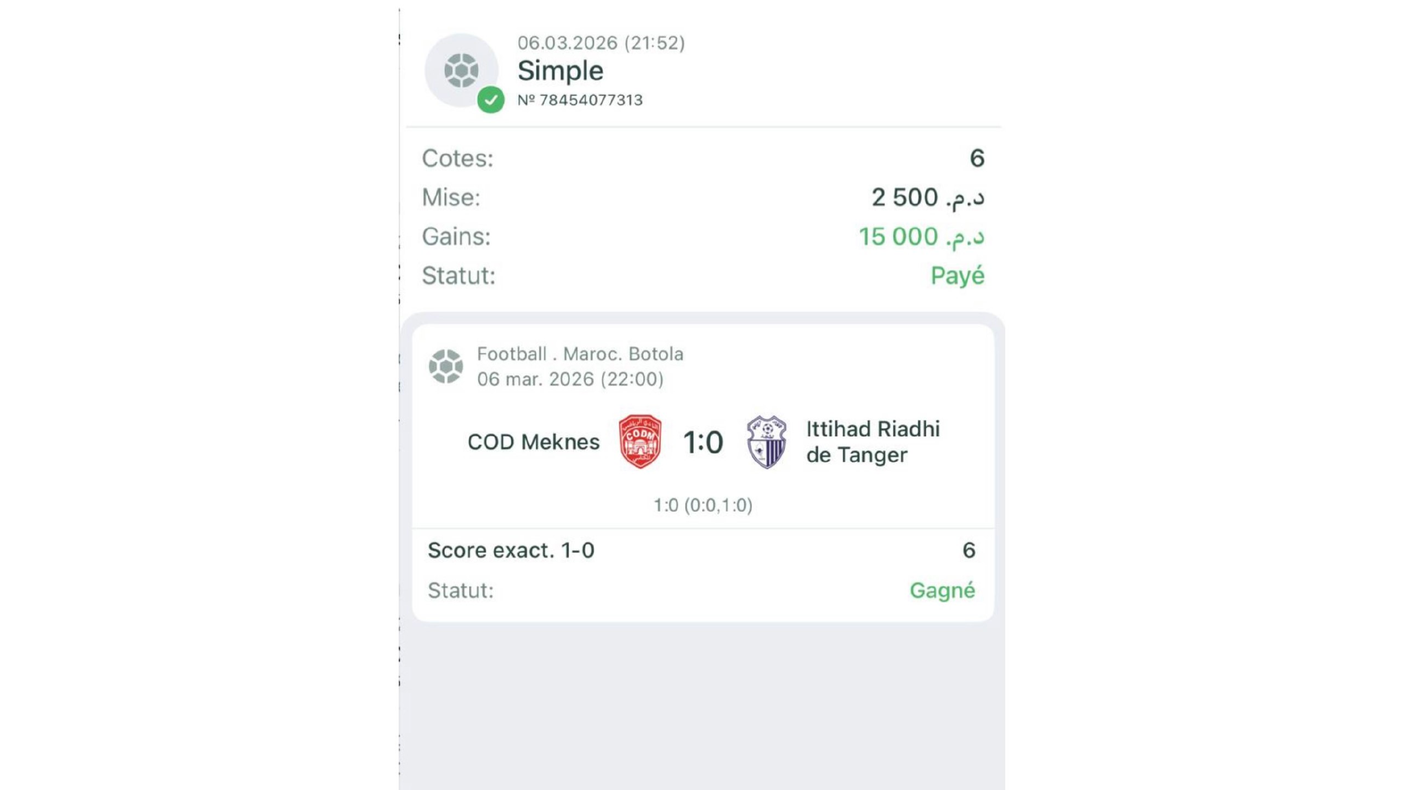1404x790 pixels.
Task: Click the Cotes value 6 in summary
Action: pyautogui.click(x=977, y=158)
